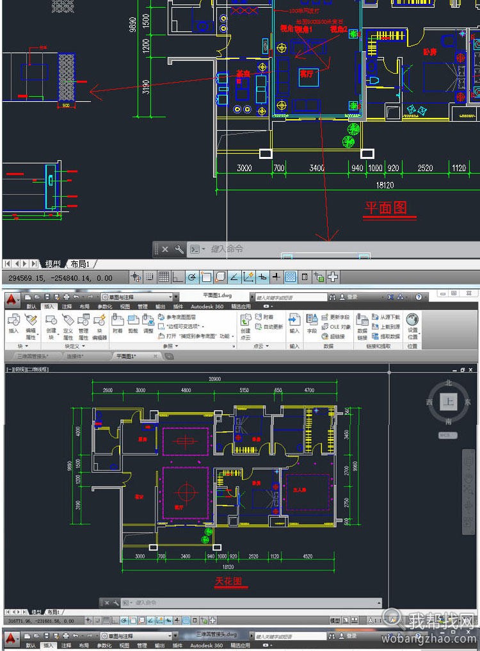Open the 块编辑器 (Block Editor) icon
Image resolution: width=480 pixels, height=651 pixels.
[100, 326]
